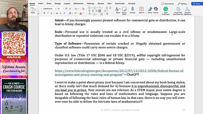Start Dictate microphone
This screenshot has height=114, width=203.
[133, 10]
